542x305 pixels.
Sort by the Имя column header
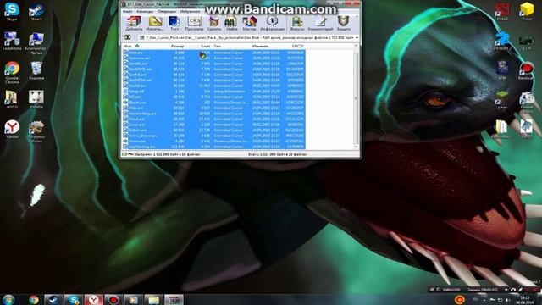tap(128, 46)
